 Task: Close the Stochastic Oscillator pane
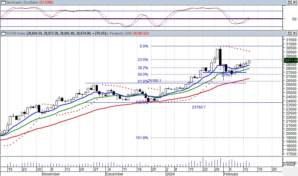pyautogui.click(x=294, y=2)
